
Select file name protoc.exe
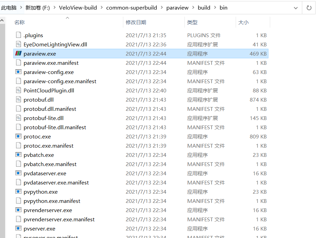pos(37,136)
